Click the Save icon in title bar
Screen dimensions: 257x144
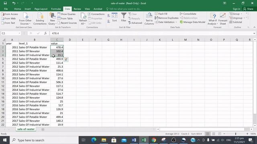click(x=5, y=3)
